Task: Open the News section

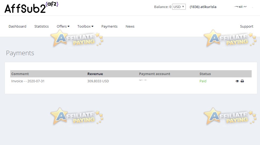Action: click(x=130, y=27)
